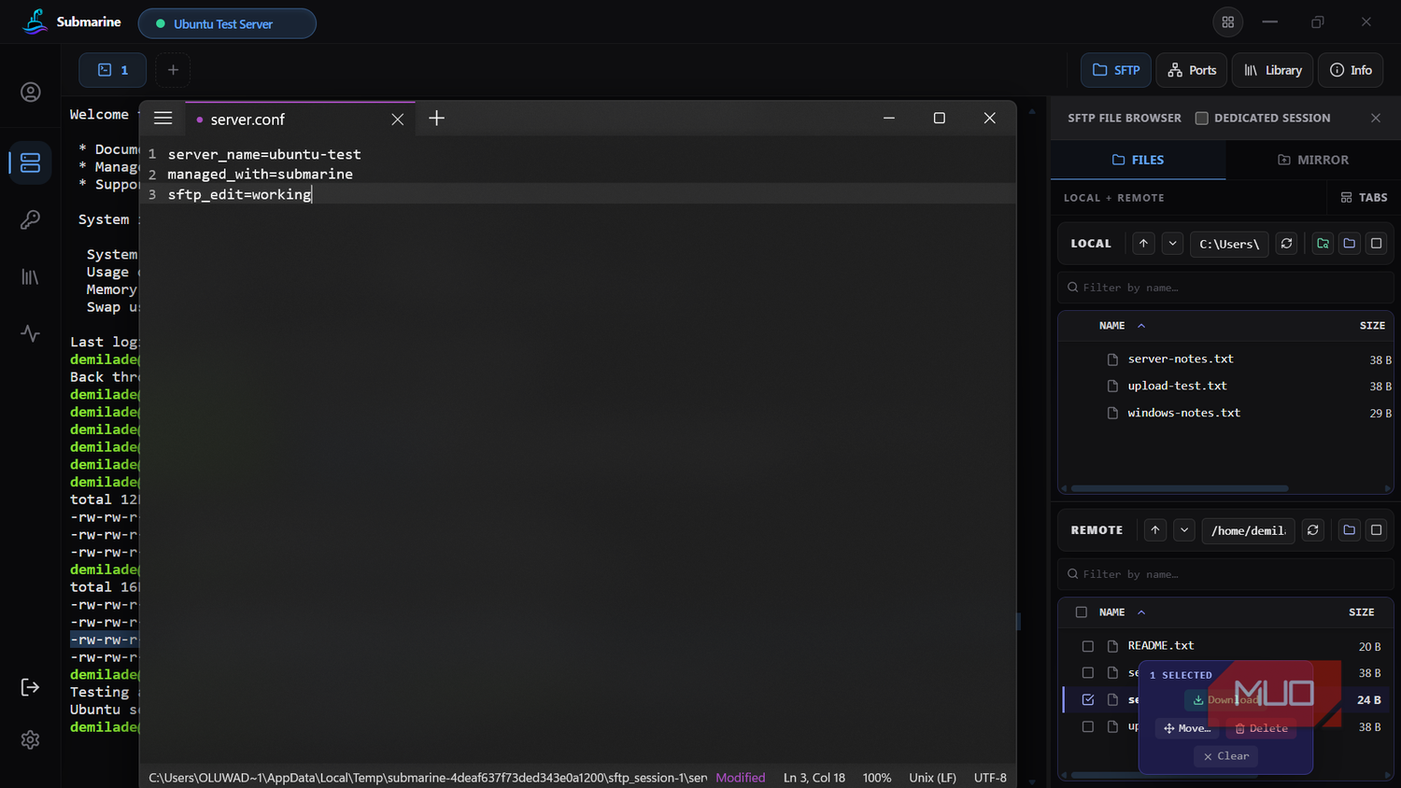Focus the REMOTE Filter by name field
Screen dimensions: 1401x788
click(x=1225, y=574)
